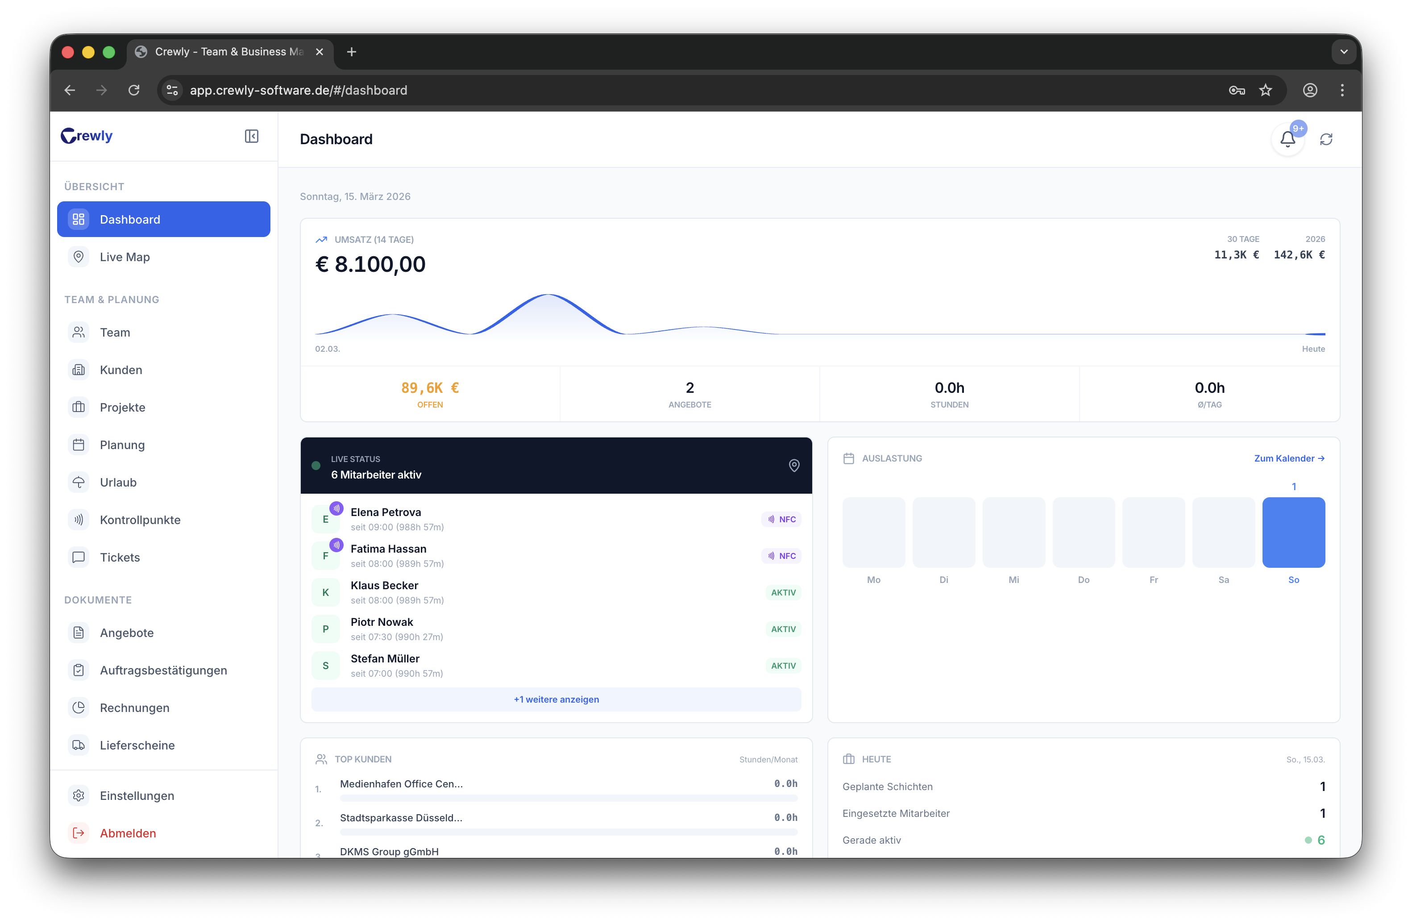Open the notifications bell
The width and height of the screenshot is (1412, 924).
point(1287,139)
